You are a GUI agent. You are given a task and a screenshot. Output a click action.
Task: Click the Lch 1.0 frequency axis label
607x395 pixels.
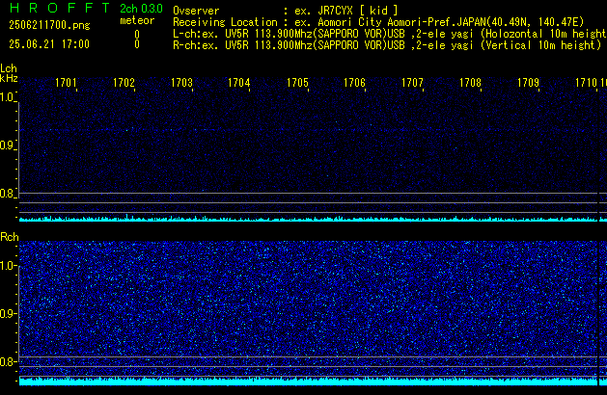pos(8,97)
